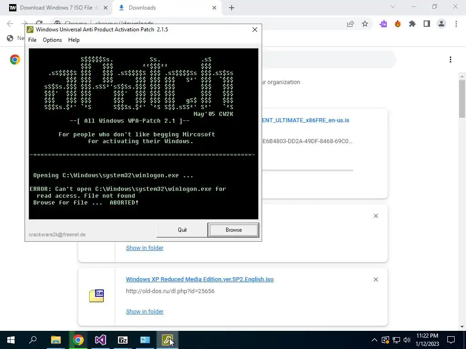Open Windows XP Reduced Media Edition ISO link
Image resolution: width=466 pixels, height=349 pixels.
click(x=200, y=279)
